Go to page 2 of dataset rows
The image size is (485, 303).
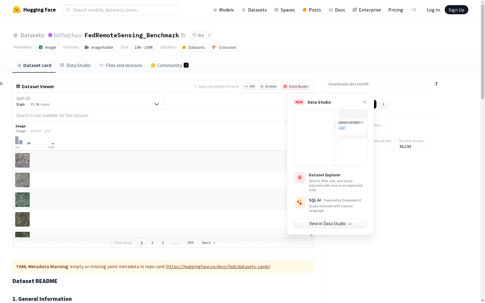click(152, 243)
